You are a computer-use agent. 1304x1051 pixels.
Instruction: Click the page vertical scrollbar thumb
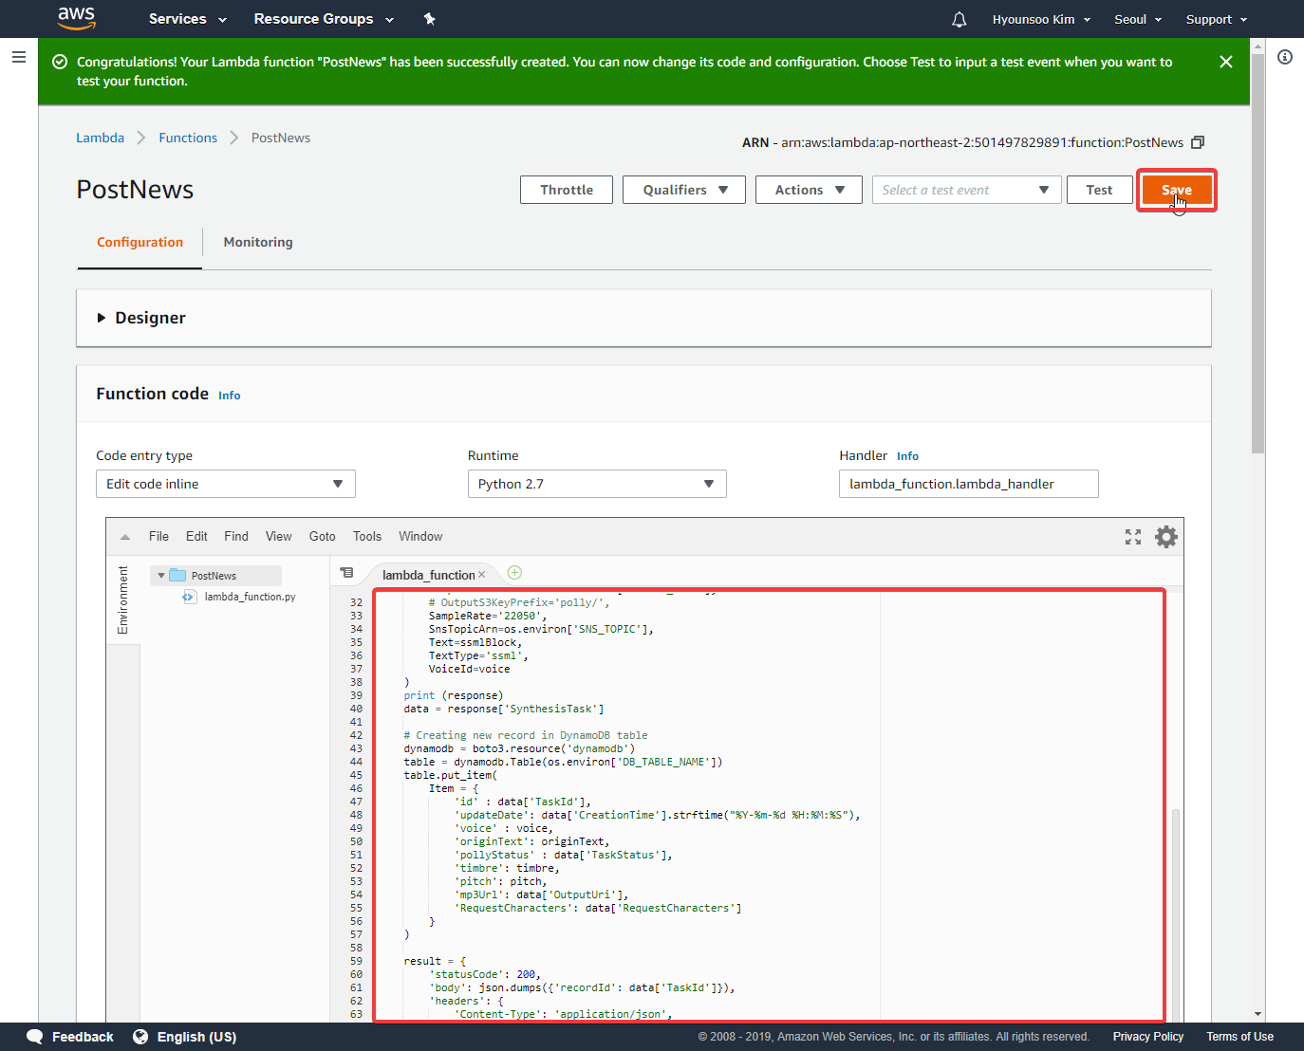(x=1258, y=254)
